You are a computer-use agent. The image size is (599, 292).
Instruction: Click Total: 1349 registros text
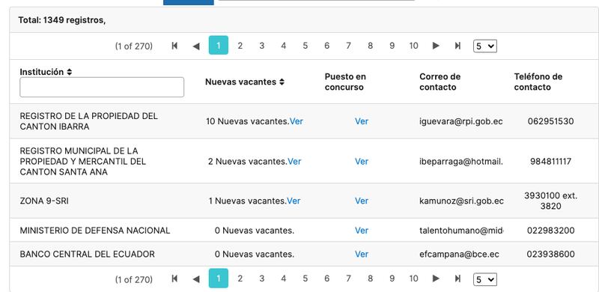[x=62, y=20]
